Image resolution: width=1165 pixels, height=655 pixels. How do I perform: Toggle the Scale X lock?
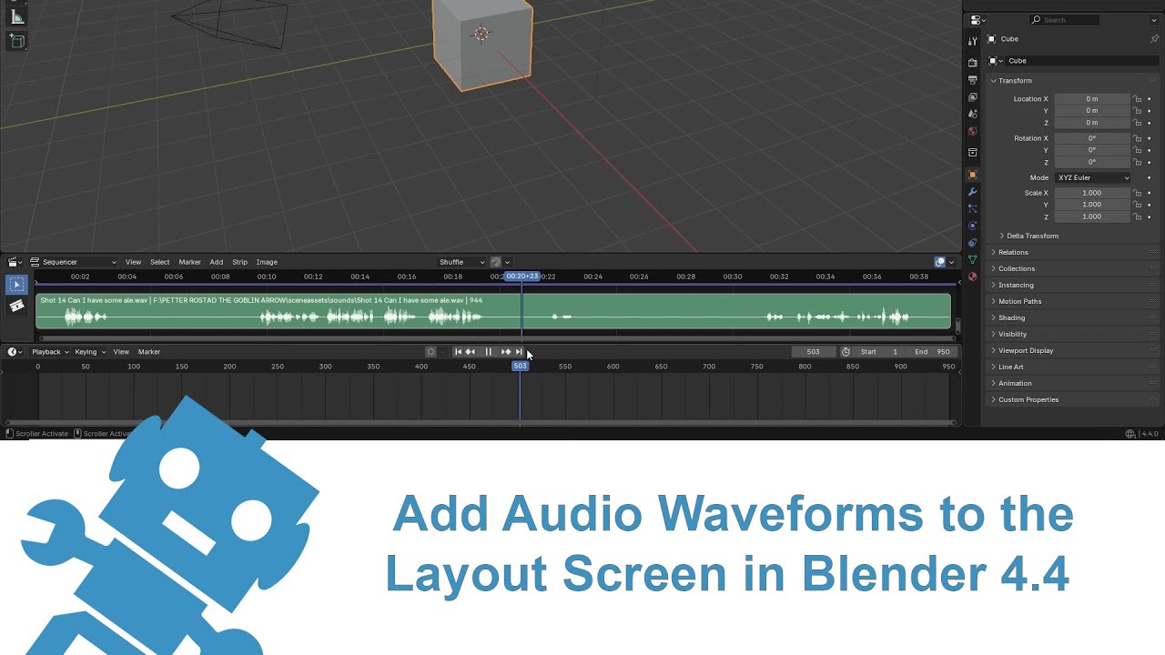[x=1137, y=193]
